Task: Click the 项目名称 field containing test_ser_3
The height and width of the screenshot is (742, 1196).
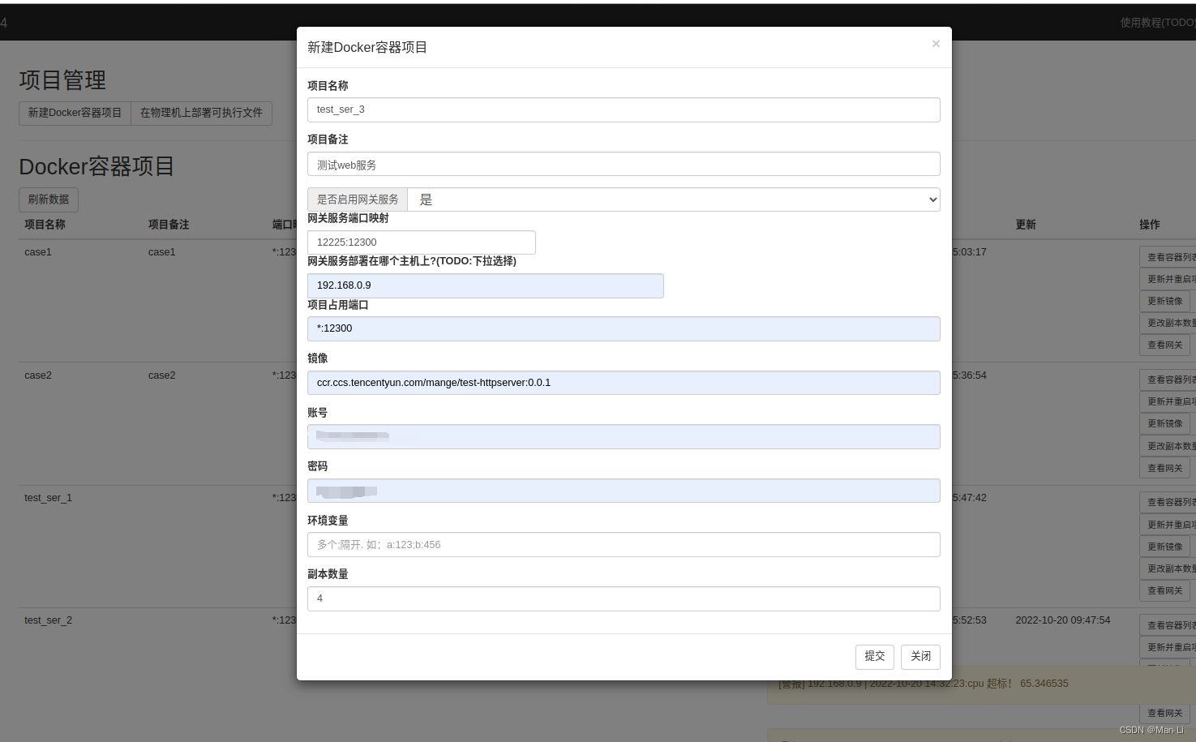Action: pyautogui.click(x=624, y=109)
